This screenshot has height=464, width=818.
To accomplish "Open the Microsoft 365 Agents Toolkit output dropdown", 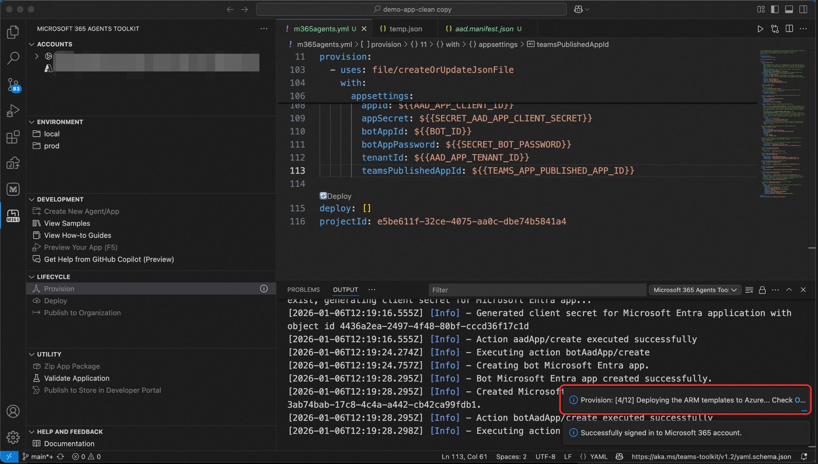I will (x=695, y=290).
